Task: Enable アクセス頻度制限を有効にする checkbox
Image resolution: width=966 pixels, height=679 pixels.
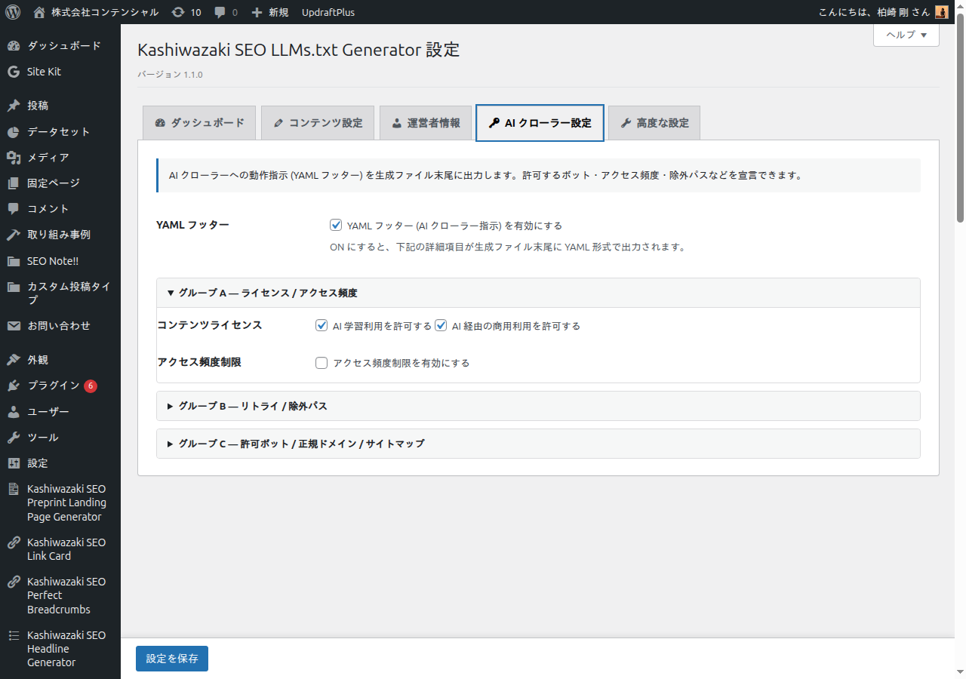Action: (x=321, y=363)
